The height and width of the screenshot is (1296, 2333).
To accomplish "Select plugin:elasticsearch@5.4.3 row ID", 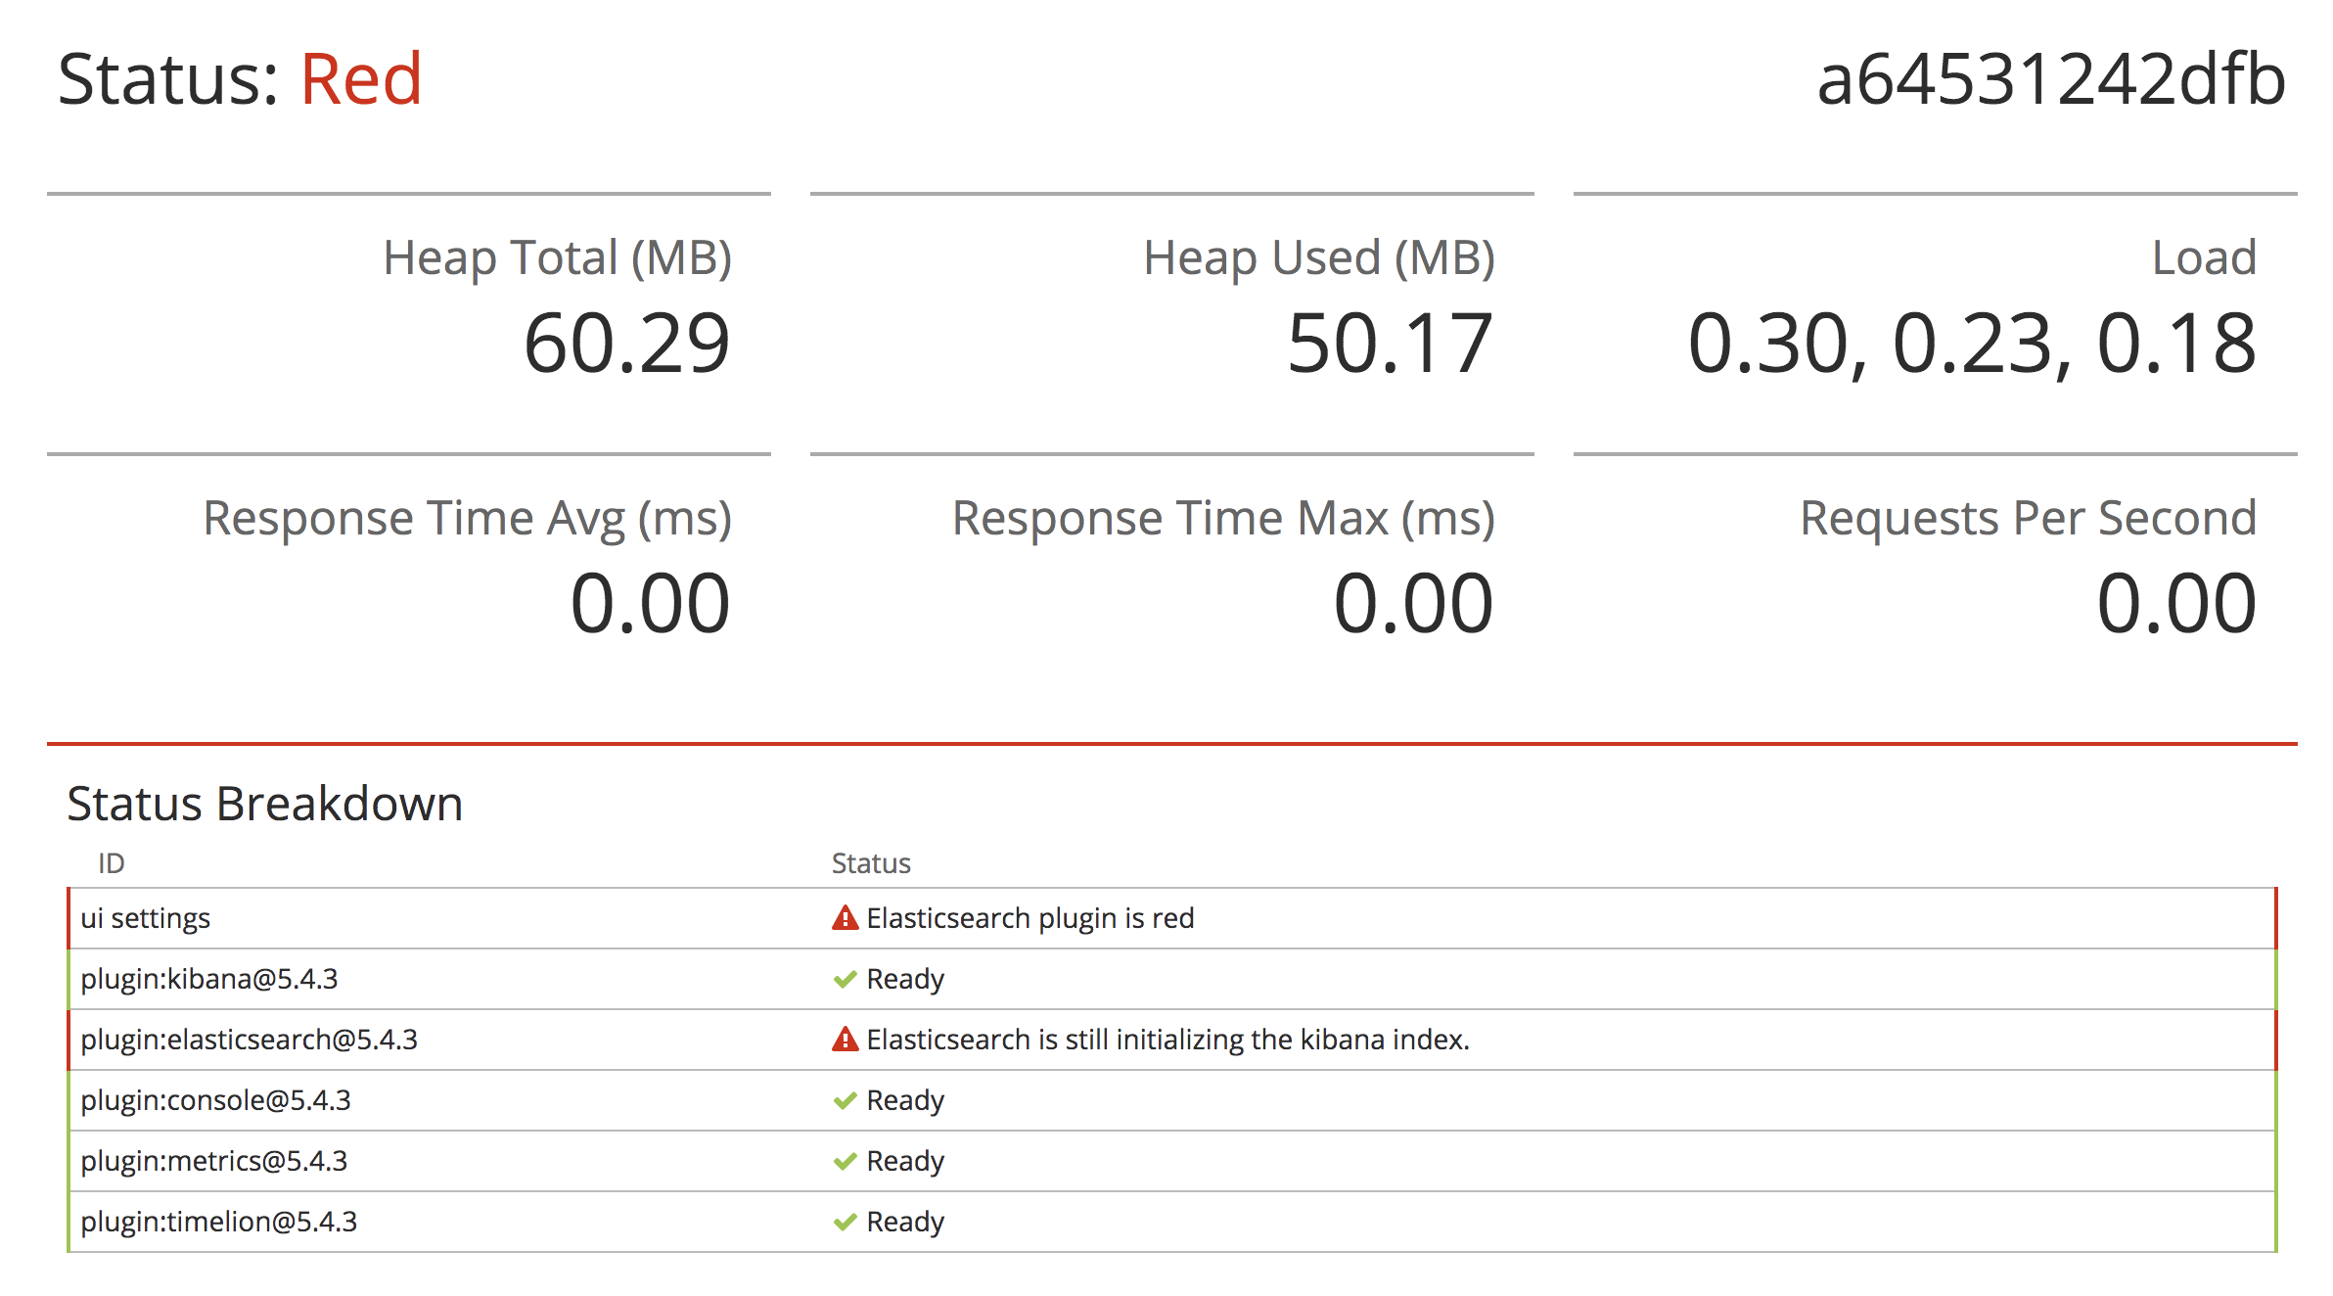I will (249, 1040).
